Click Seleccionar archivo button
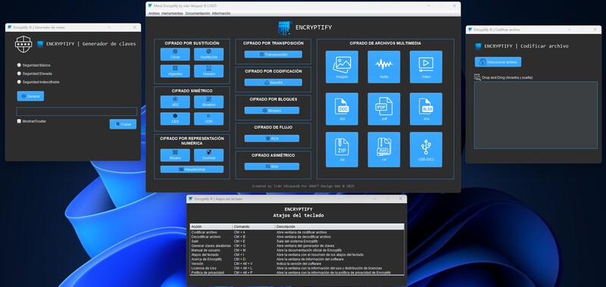The image size is (606, 287). pyautogui.click(x=498, y=62)
